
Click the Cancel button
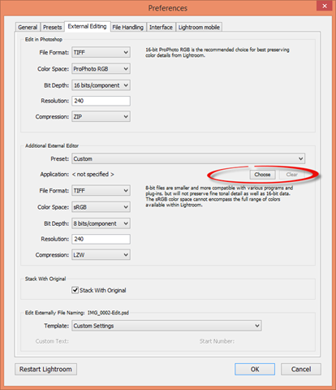point(301,369)
